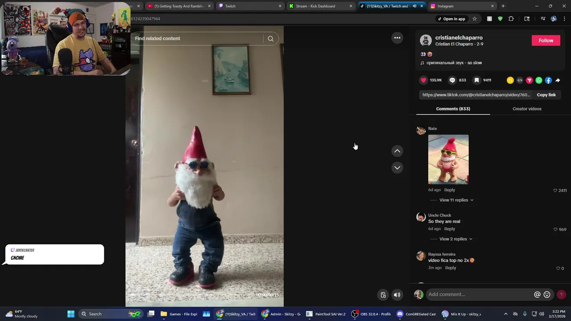Switch to the Comments (833) tab

(453, 109)
